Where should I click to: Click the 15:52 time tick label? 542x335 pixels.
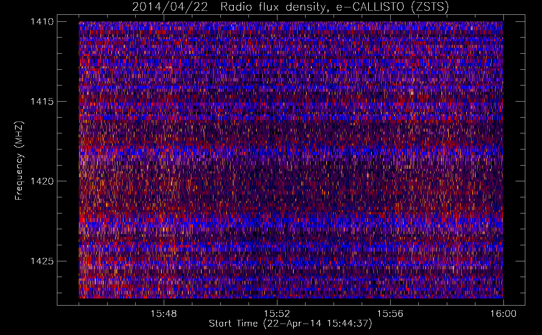coord(277,314)
